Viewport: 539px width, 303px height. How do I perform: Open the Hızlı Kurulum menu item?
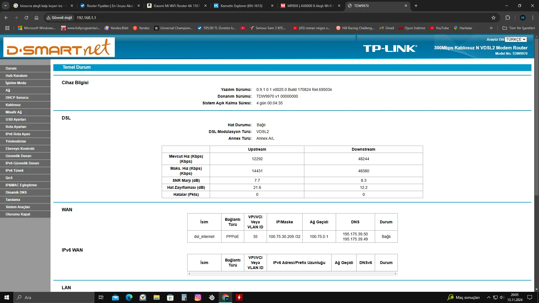(25, 76)
